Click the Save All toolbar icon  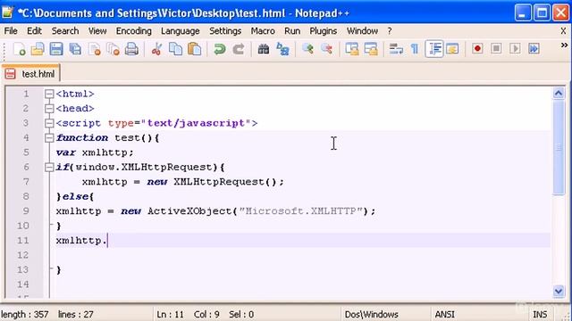75,49
